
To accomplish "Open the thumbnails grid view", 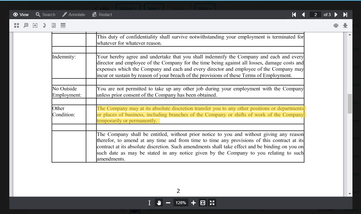I will pyautogui.click(x=17, y=25).
